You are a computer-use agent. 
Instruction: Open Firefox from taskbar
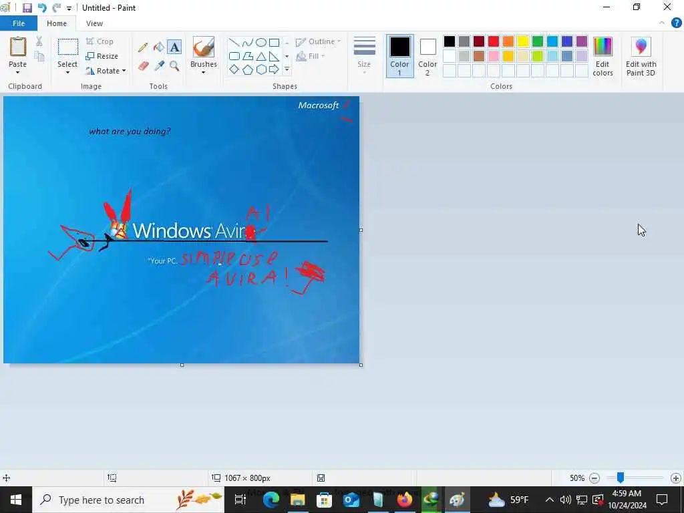pyautogui.click(x=404, y=500)
